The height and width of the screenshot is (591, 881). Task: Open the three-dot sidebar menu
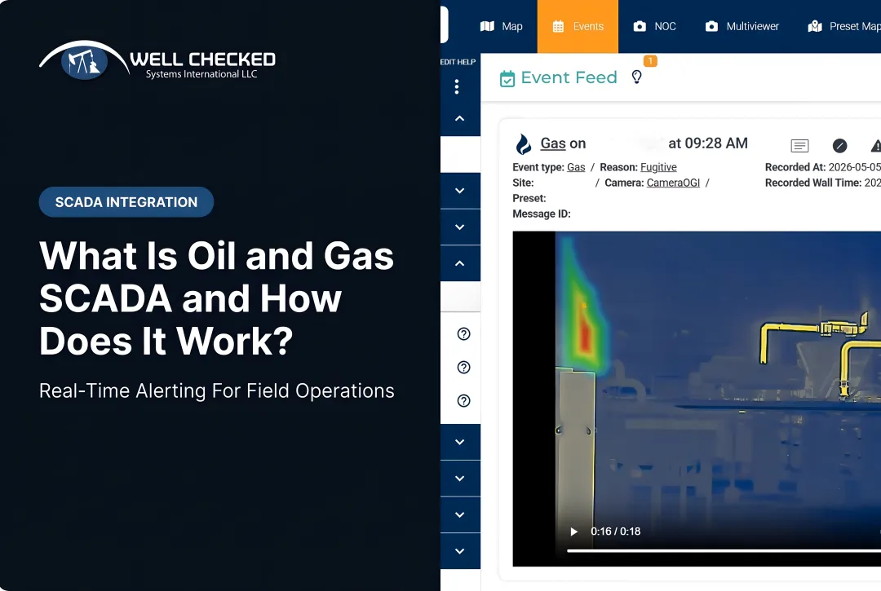click(457, 86)
